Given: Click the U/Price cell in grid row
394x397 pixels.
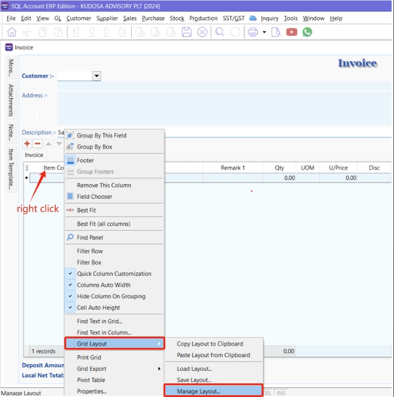Looking at the screenshot, I should 339,178.
